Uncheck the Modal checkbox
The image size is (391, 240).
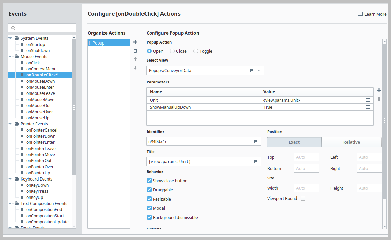[149, 208]
